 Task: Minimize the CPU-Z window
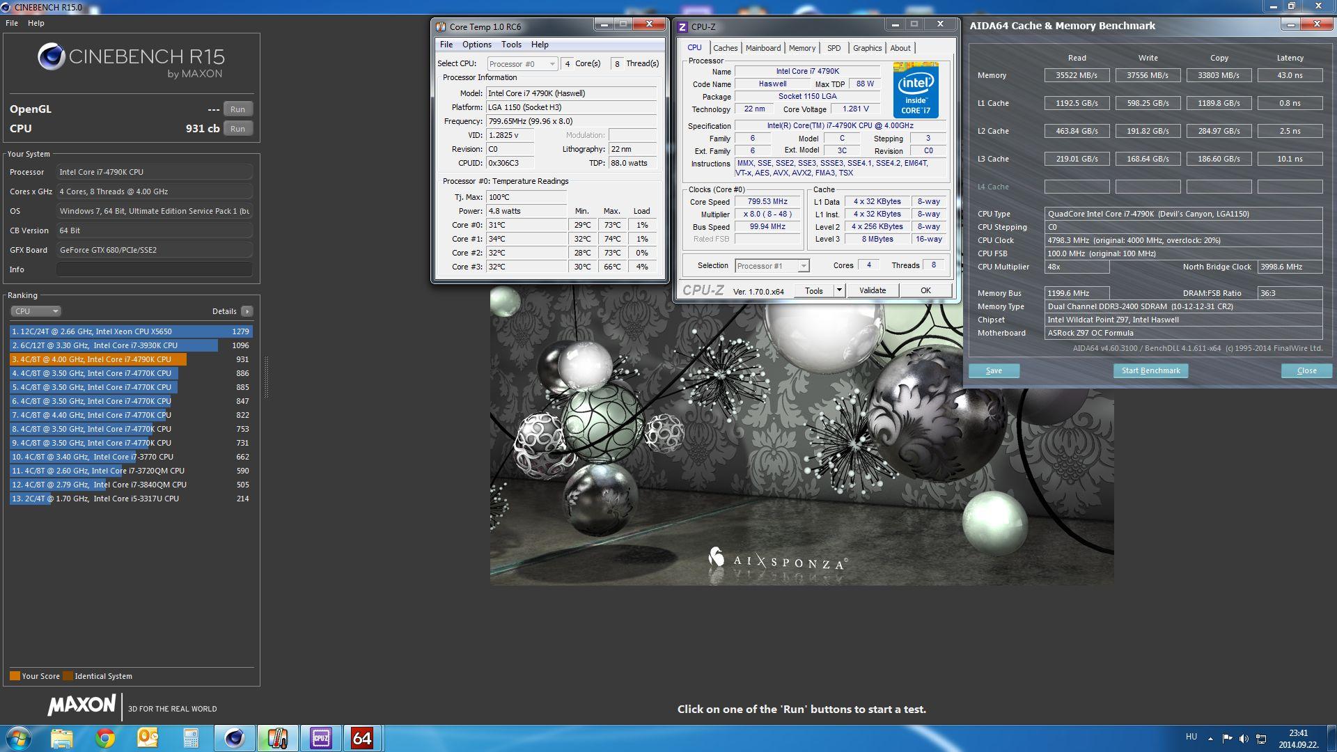point(896,24)
